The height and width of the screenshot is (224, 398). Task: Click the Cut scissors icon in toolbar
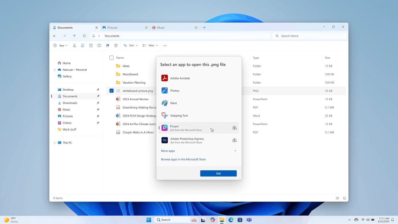point(74,45)
